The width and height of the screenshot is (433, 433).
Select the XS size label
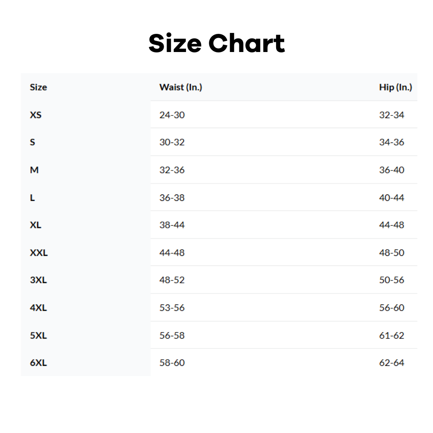36,115
